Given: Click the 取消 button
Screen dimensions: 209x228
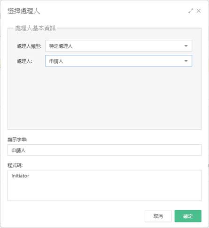Looking at the screenshot, I should [x=158, y=216].
